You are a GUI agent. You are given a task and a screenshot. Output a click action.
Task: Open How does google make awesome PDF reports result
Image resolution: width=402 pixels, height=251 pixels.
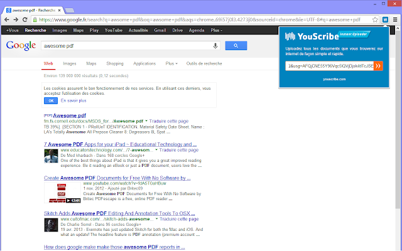tap(114, 247)
